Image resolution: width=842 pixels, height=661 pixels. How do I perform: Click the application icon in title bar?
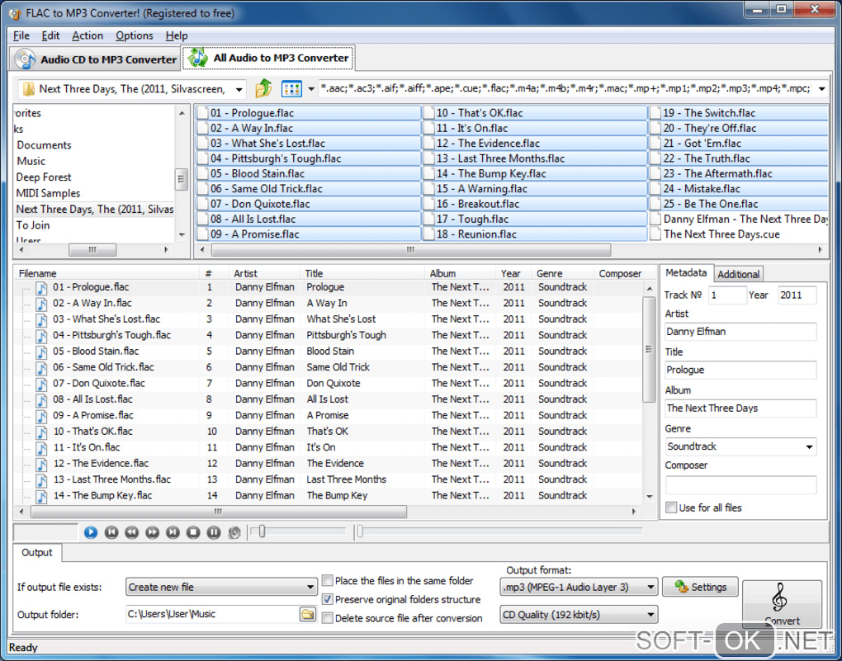15,13
